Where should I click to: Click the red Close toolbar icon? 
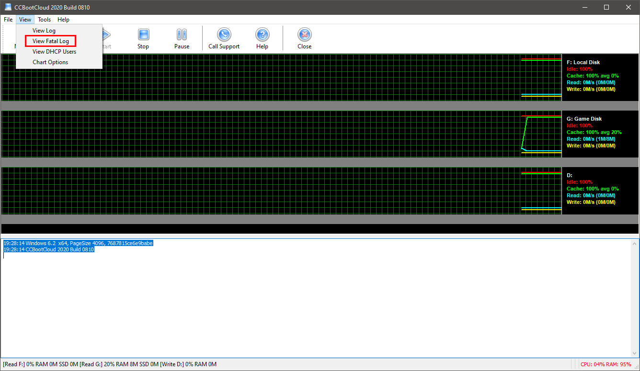coord(304,35)
